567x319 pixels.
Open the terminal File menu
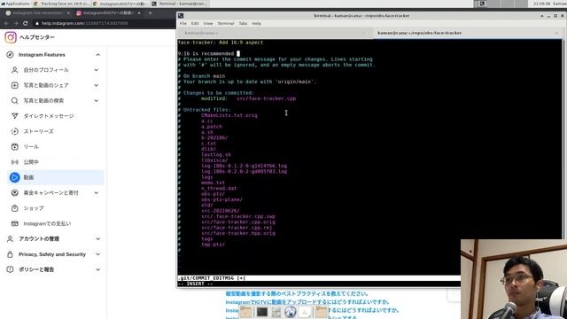pyautogui.click(x=183, y=24)
